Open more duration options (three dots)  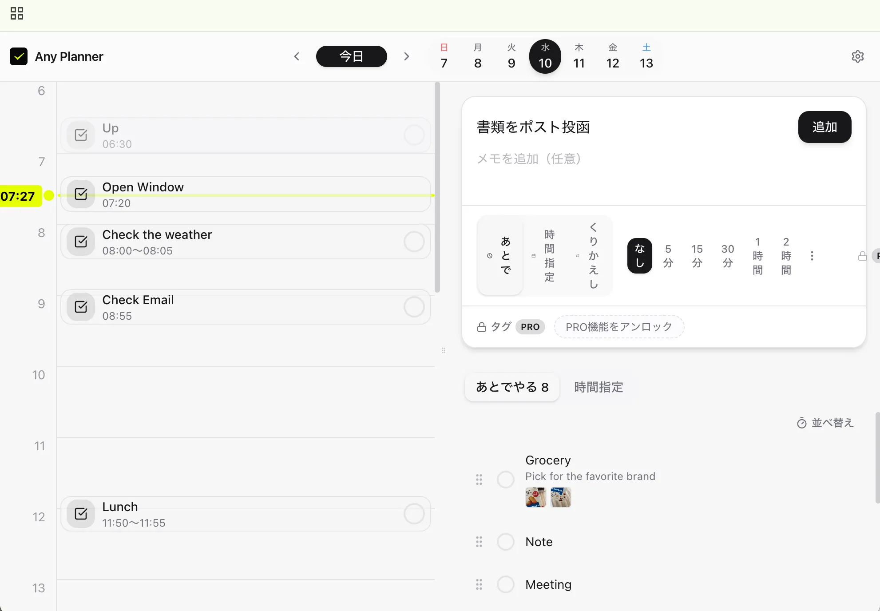click(x=812, y=256)
